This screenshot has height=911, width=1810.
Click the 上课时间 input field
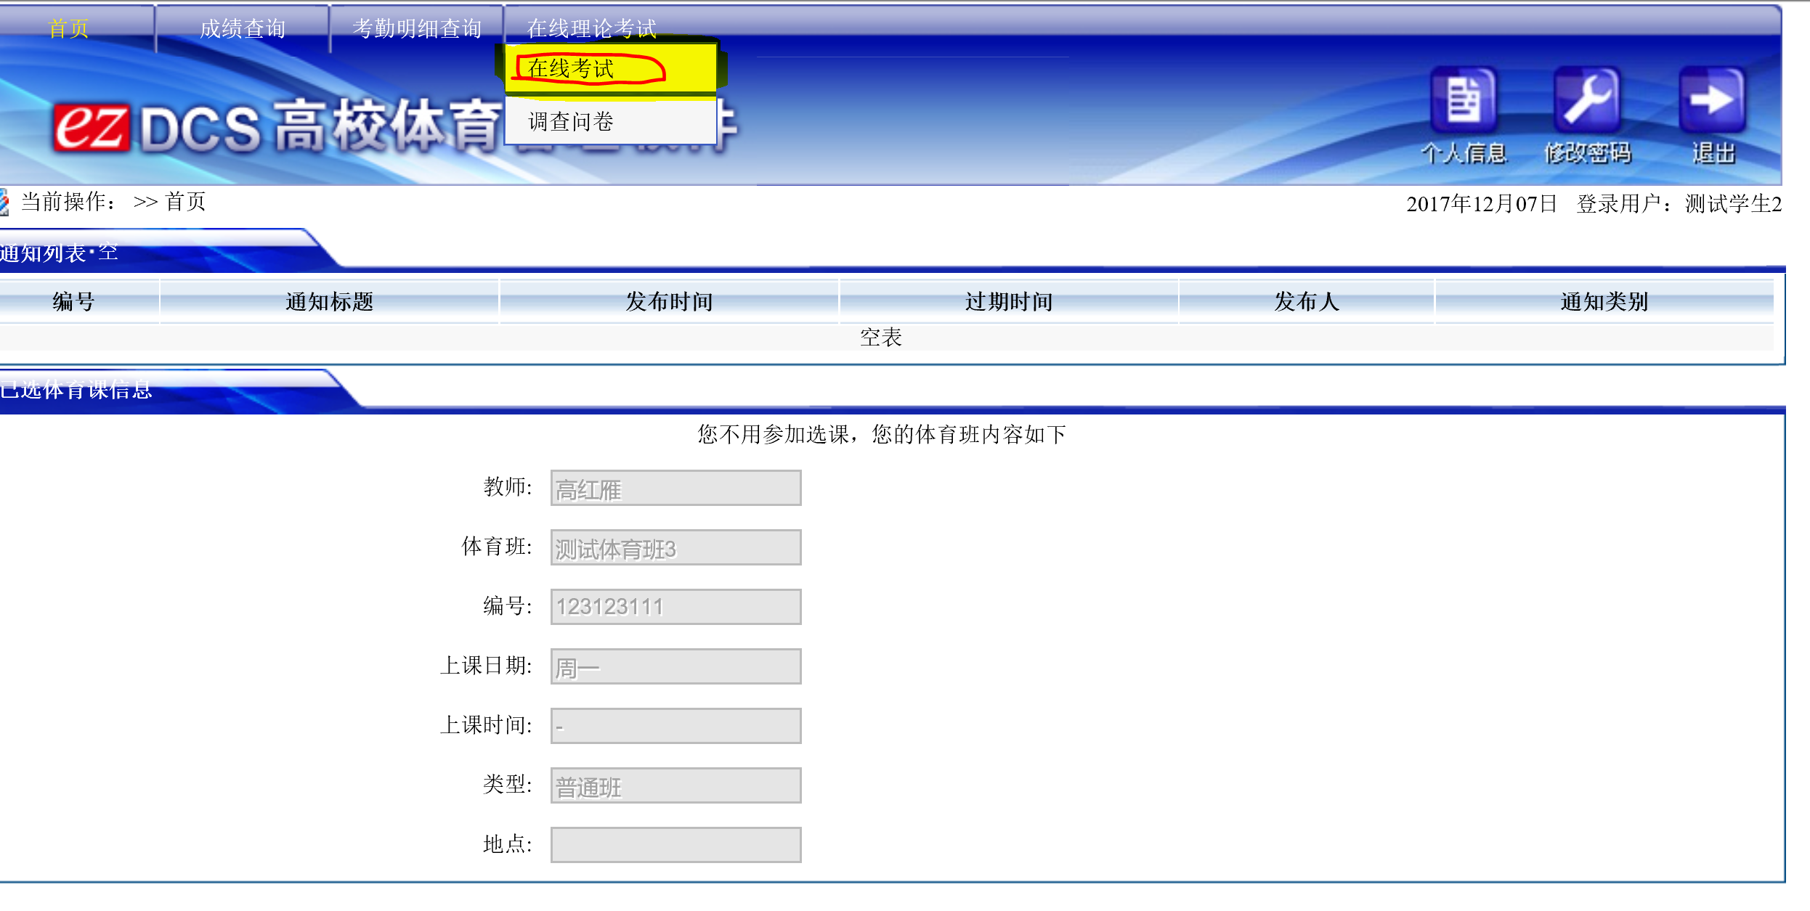point(675,727)
